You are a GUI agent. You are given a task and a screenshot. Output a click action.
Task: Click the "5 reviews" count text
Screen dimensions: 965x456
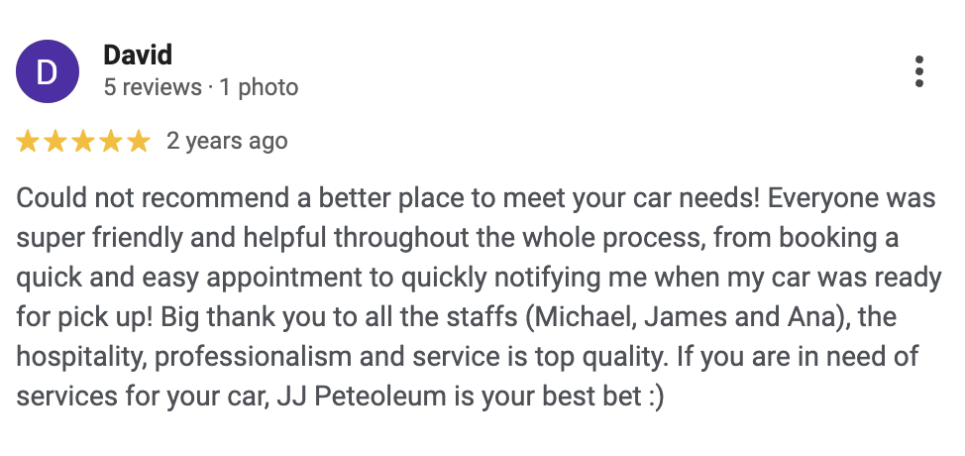click(x=152, y=87)
